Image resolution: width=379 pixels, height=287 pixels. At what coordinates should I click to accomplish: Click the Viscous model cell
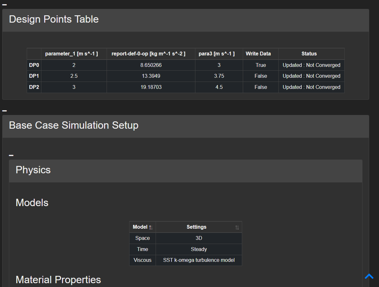[143, 260]
